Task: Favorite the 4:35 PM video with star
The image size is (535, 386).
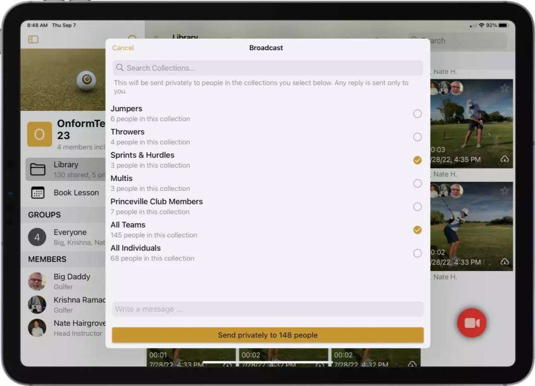Action: point(505,88)
